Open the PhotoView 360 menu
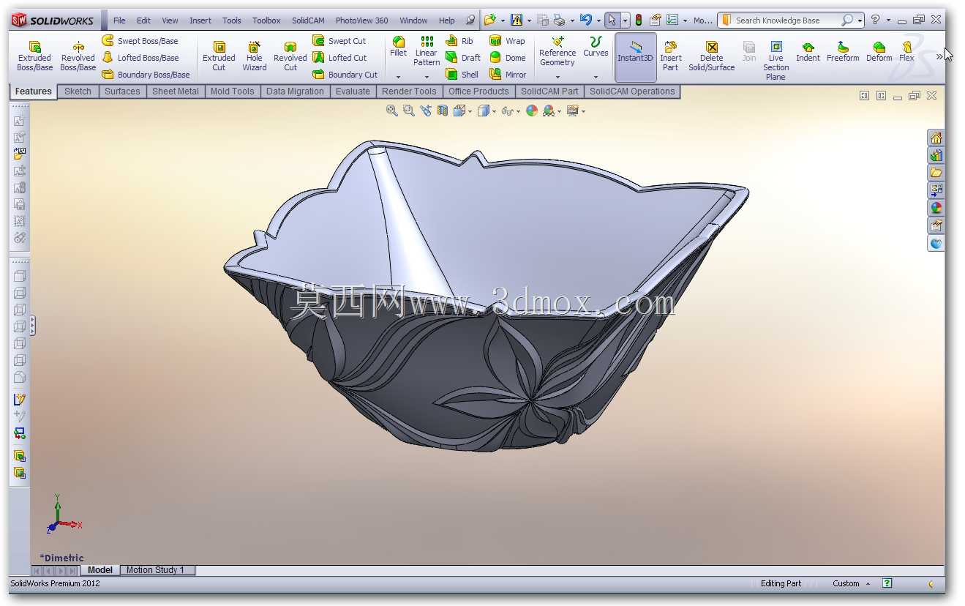 coord(361,20)
